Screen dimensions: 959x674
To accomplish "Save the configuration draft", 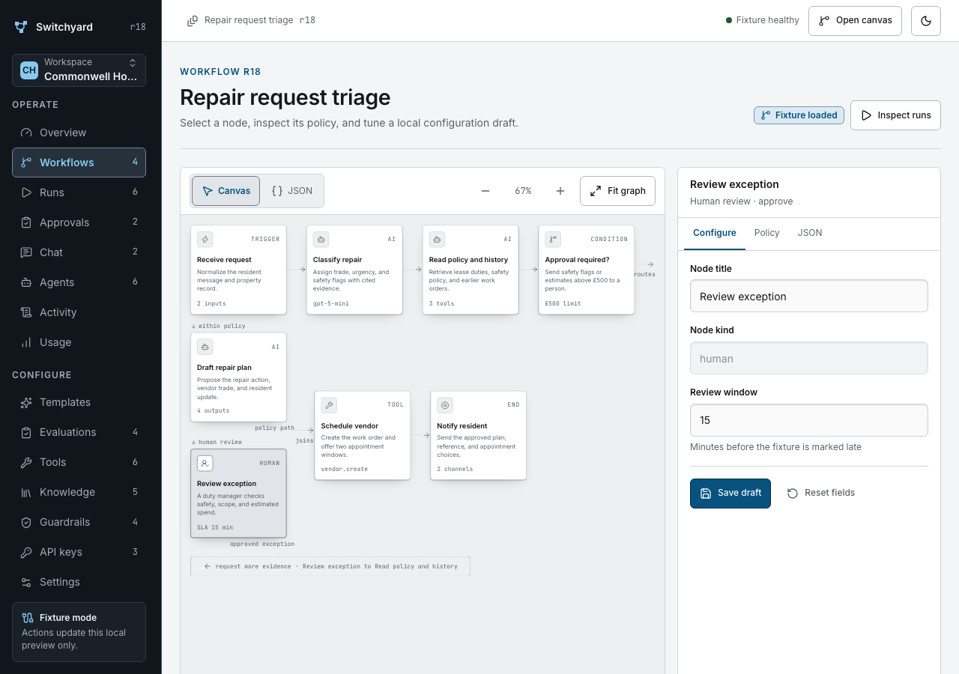I will [x=730, y=494].
